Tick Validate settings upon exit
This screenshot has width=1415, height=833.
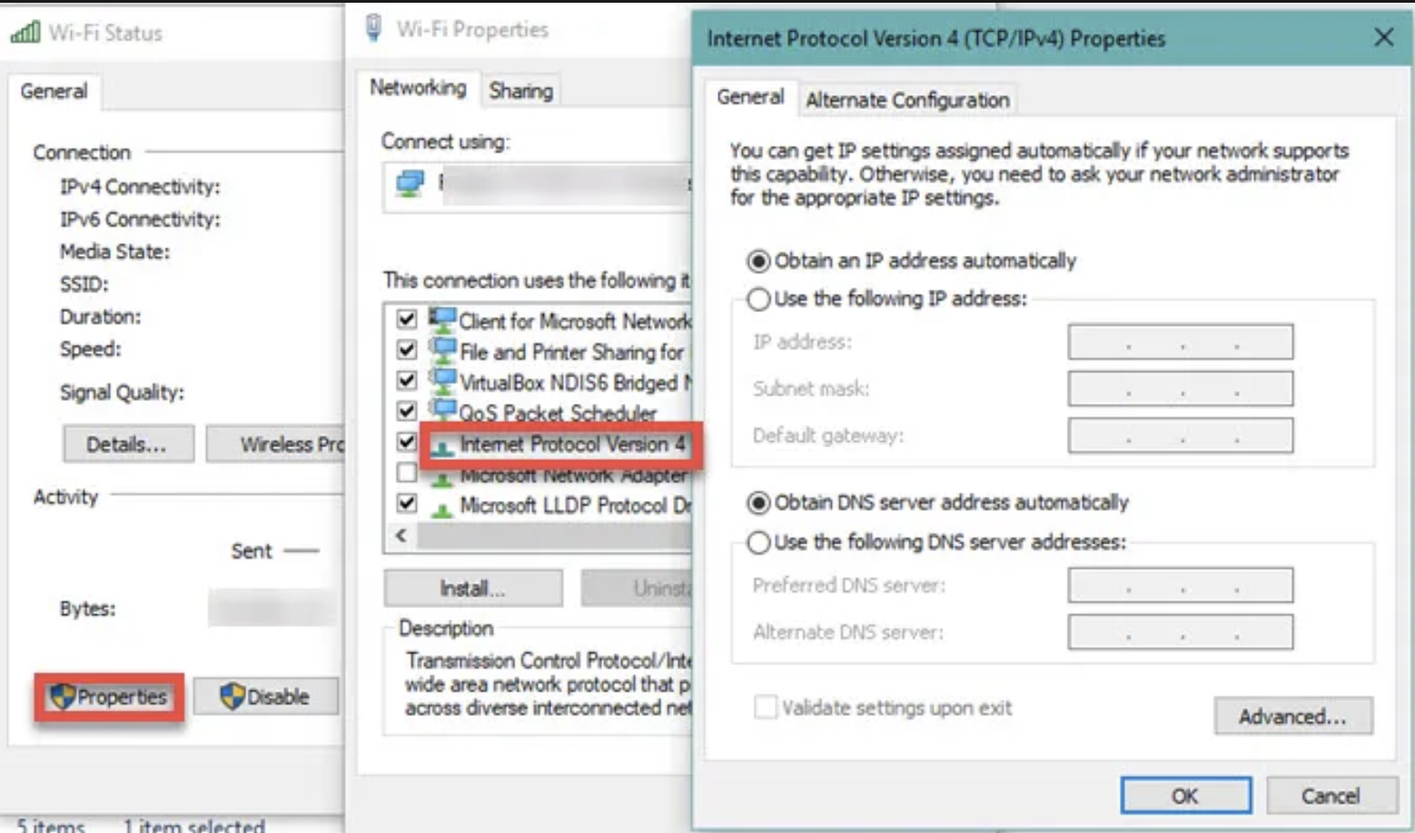pos(766,707)
